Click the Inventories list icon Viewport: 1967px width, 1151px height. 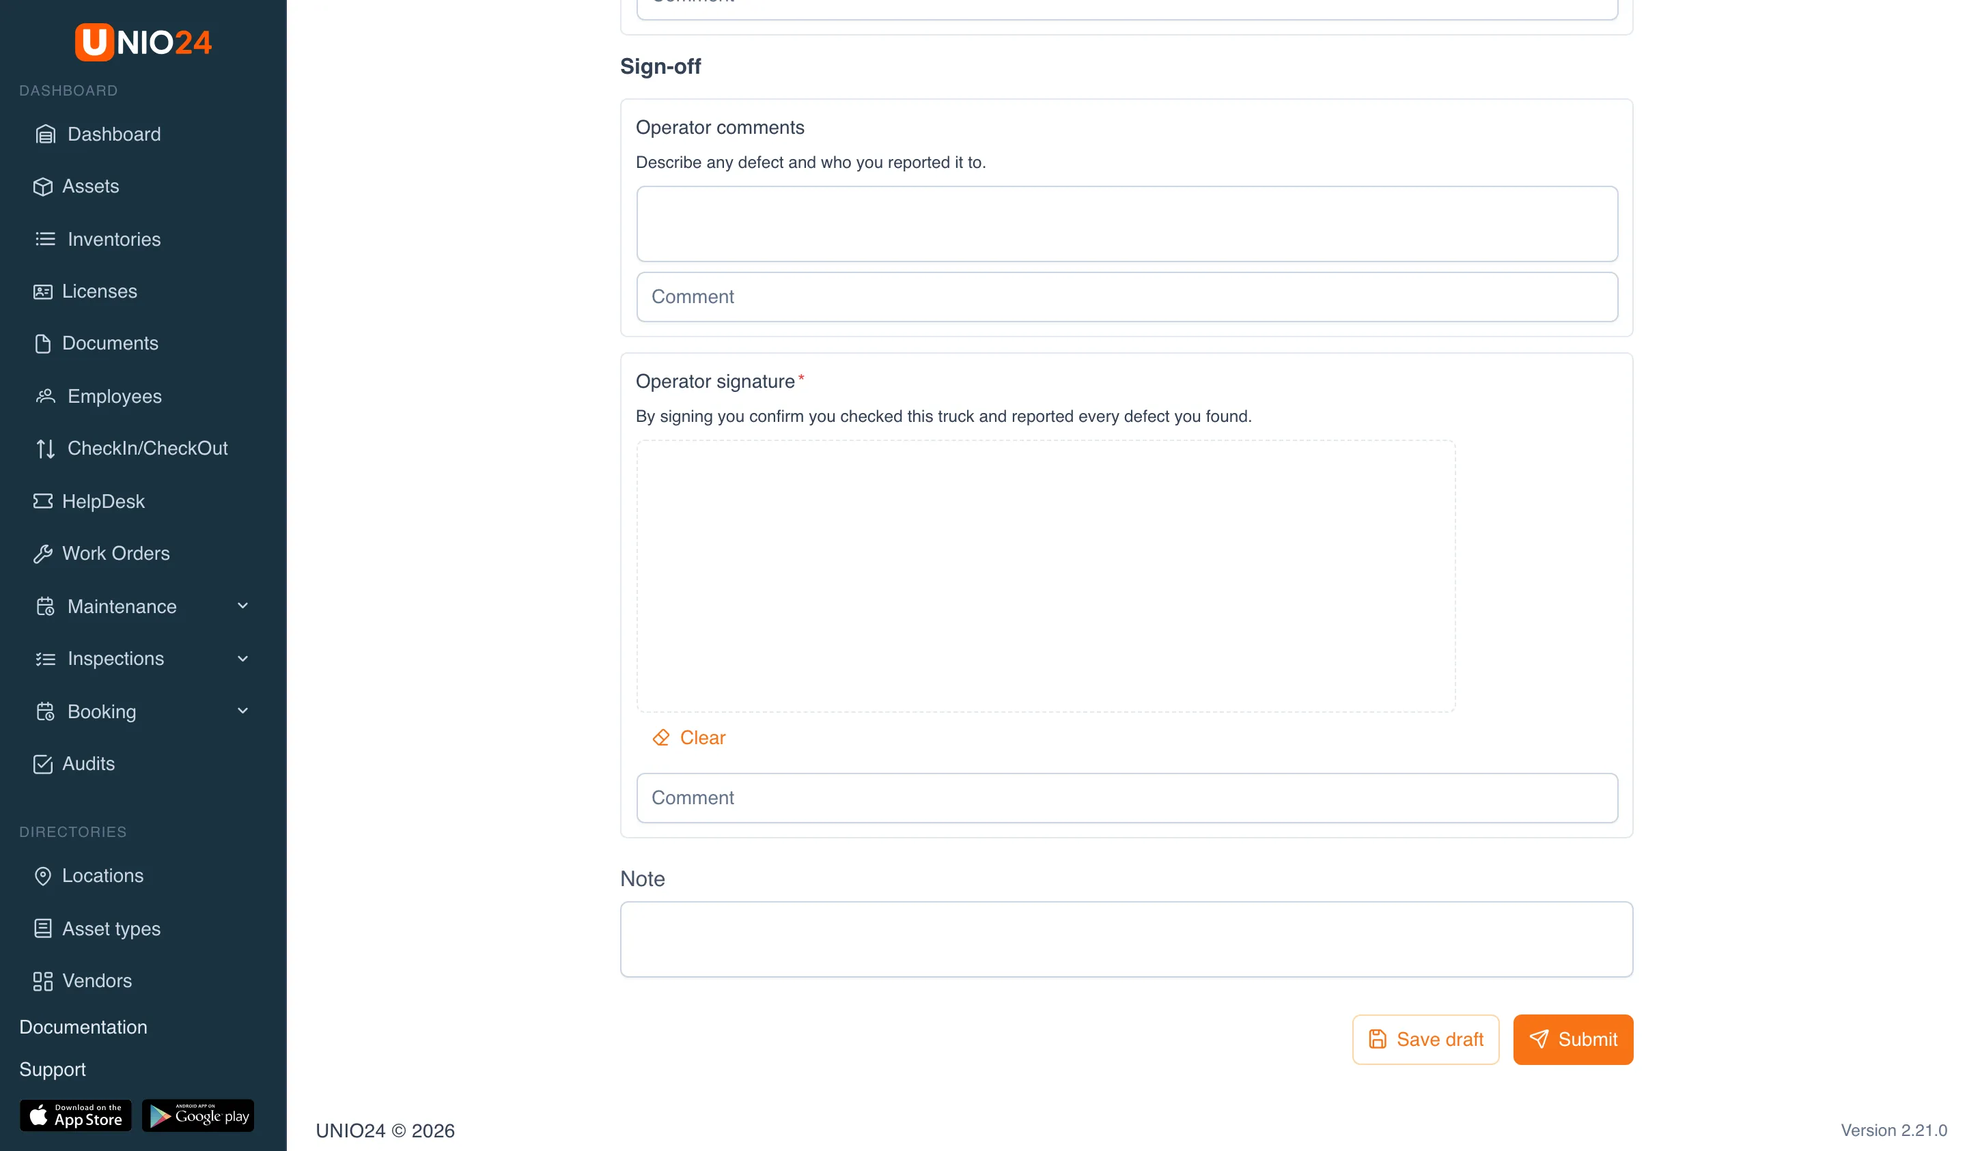(45, 239)
